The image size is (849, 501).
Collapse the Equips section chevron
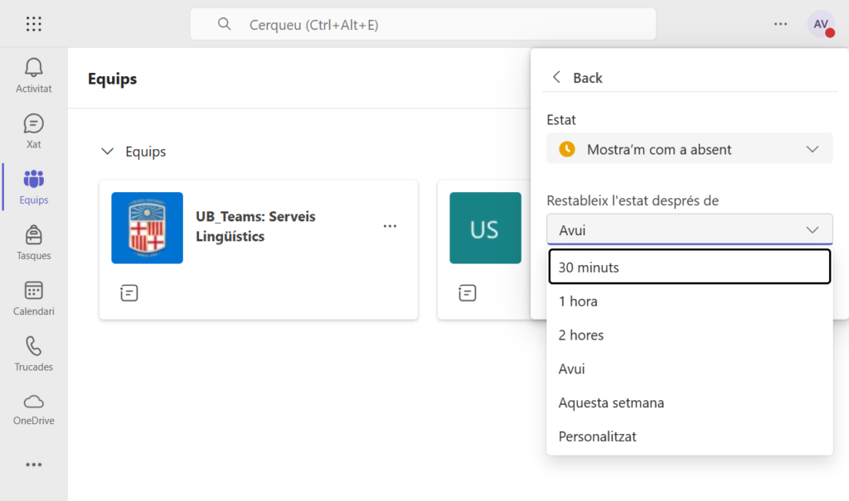(x=107, y=152)
